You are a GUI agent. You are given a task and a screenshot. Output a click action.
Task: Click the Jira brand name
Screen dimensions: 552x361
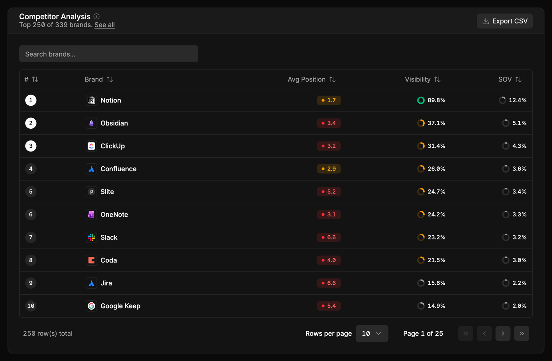(106, 283)
